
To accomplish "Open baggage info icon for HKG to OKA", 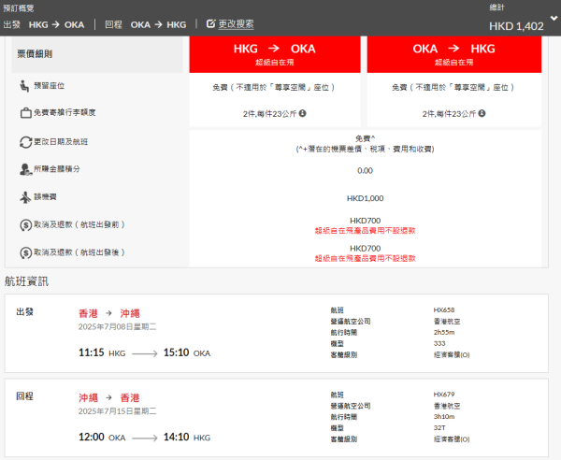I will pyautogui.click(x=303, y=113).
